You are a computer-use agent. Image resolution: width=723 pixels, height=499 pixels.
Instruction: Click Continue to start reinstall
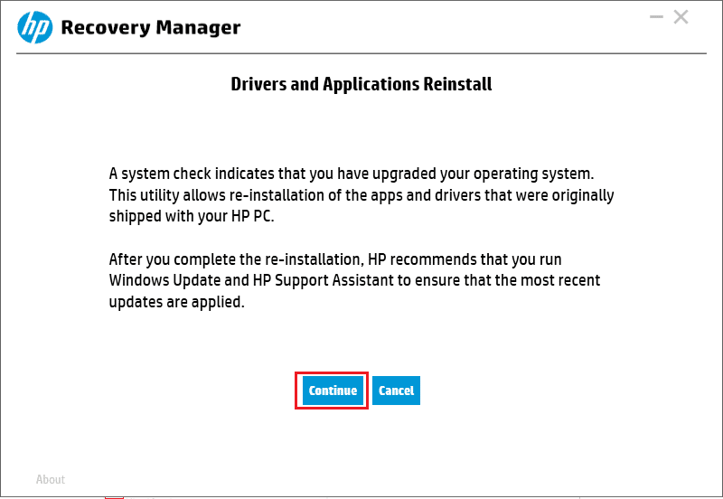[333, 391]
